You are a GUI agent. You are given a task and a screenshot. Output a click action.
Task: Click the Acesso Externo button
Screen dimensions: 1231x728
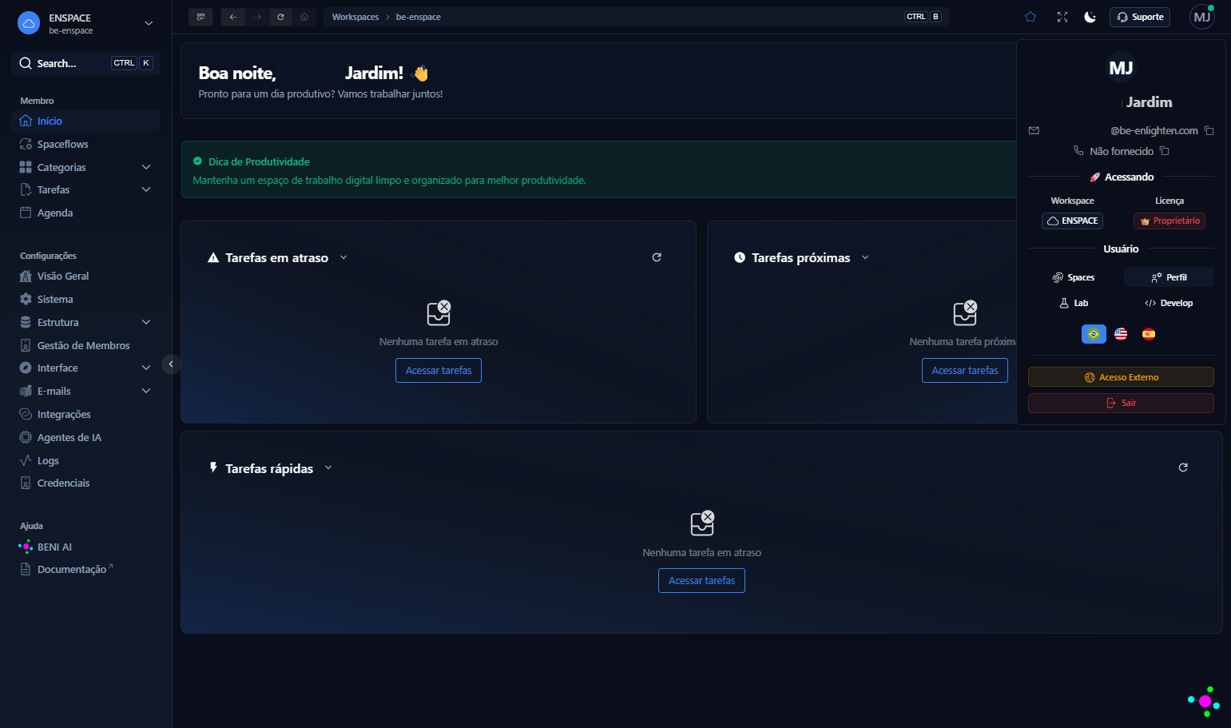(x=1121, y=377)
